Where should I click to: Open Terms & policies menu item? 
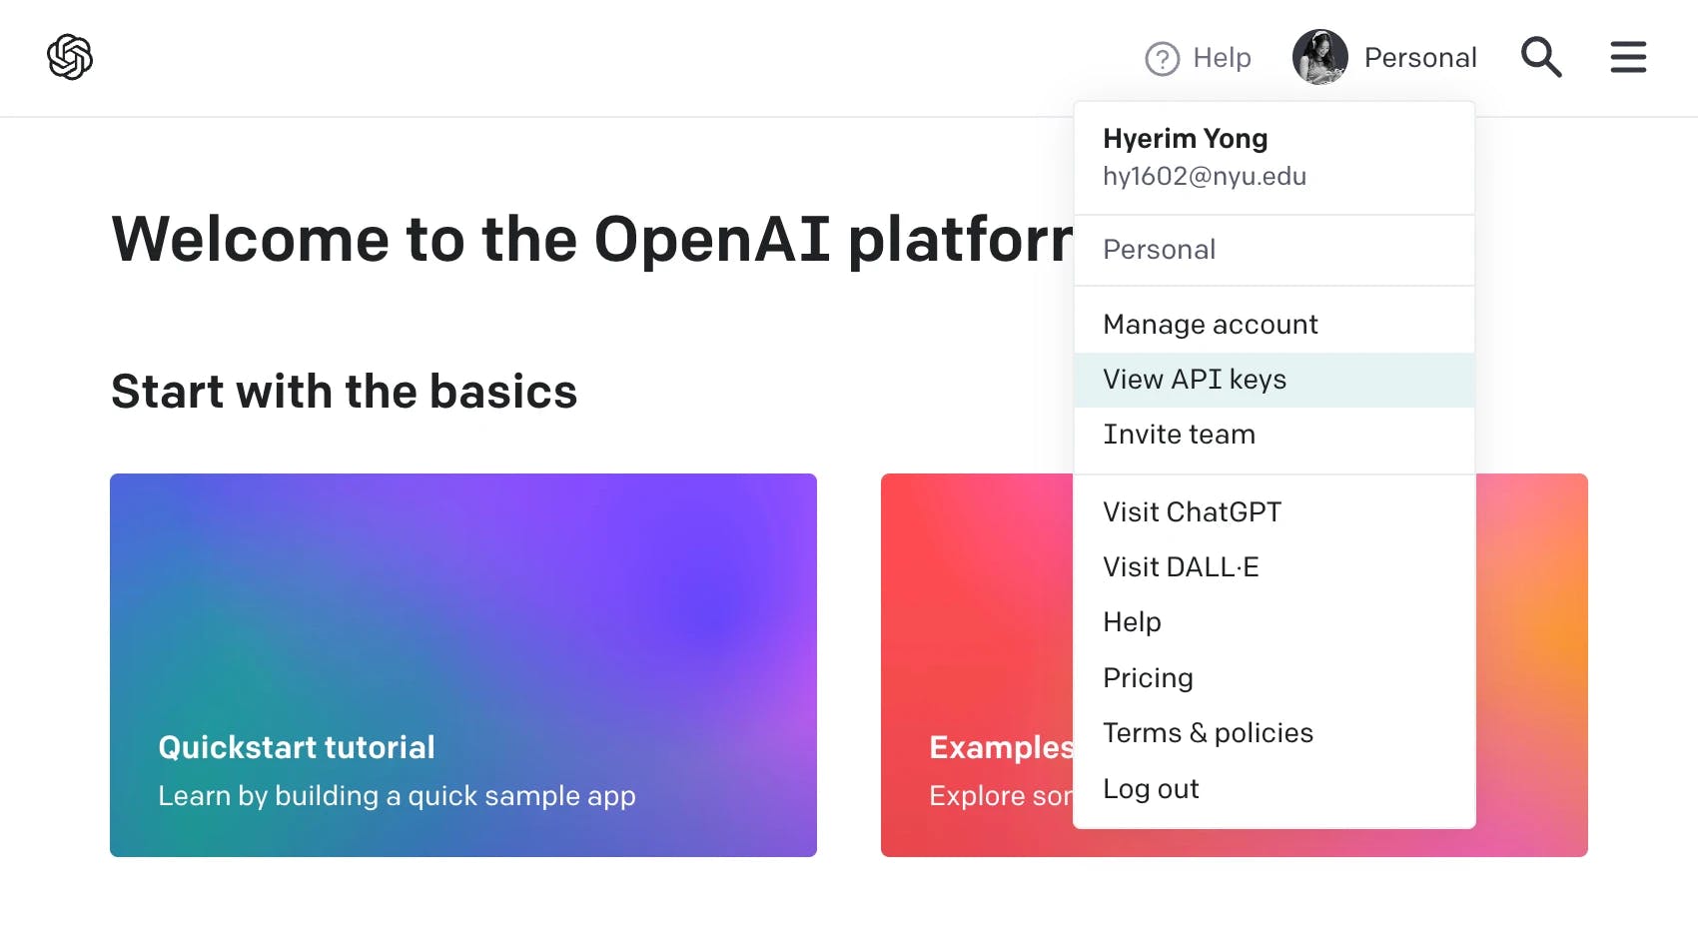(1274, 733)
